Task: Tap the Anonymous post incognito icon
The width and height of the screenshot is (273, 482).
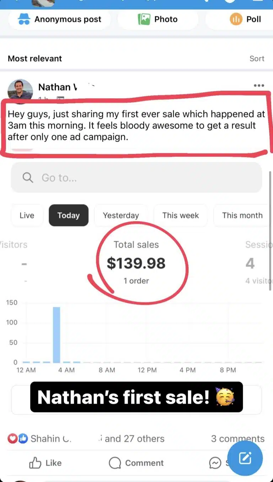Action: pos(24,20)
